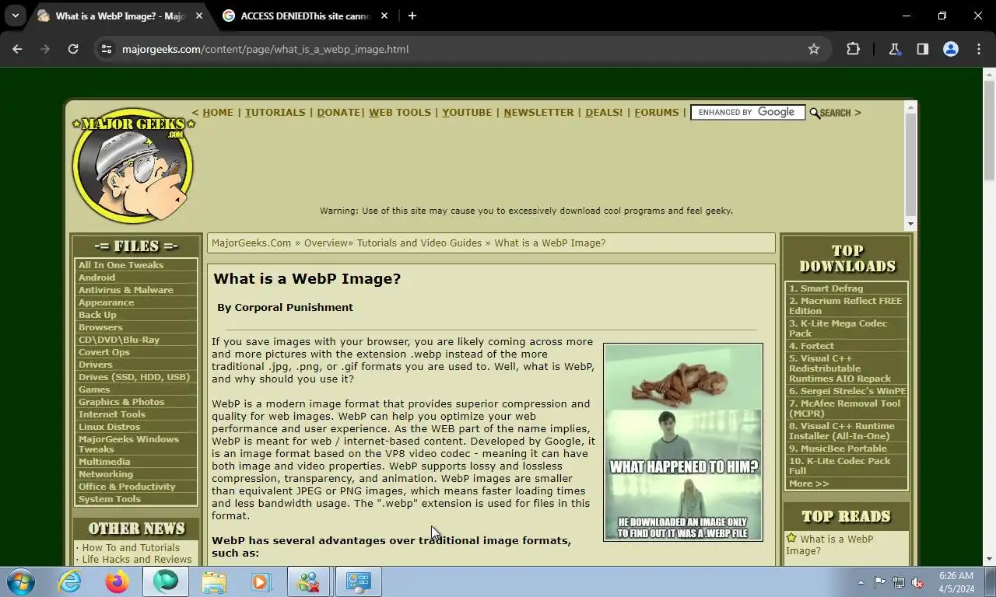Screen dimensions: 996x597
Task: Open What is a WebP Image top read
Action: [829, 545]
